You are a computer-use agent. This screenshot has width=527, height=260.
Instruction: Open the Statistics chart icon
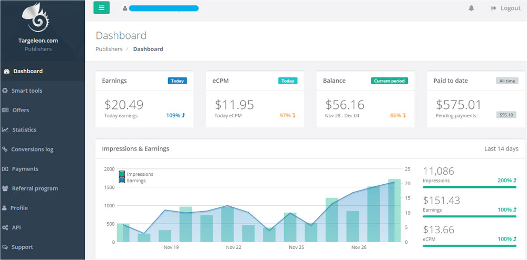[5, 129]
